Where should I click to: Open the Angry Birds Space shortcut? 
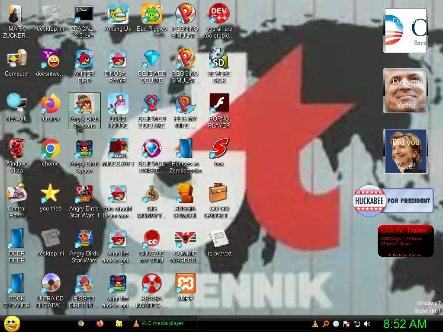tap(84, 156)
